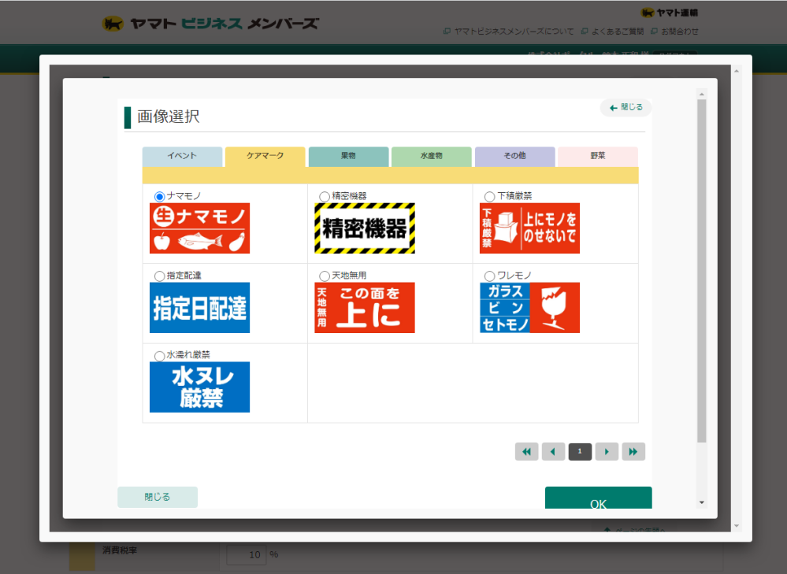Click the inner scrollbar down arrow
Image resolution: width=787 pixels, height=574 pixels.
702,502
